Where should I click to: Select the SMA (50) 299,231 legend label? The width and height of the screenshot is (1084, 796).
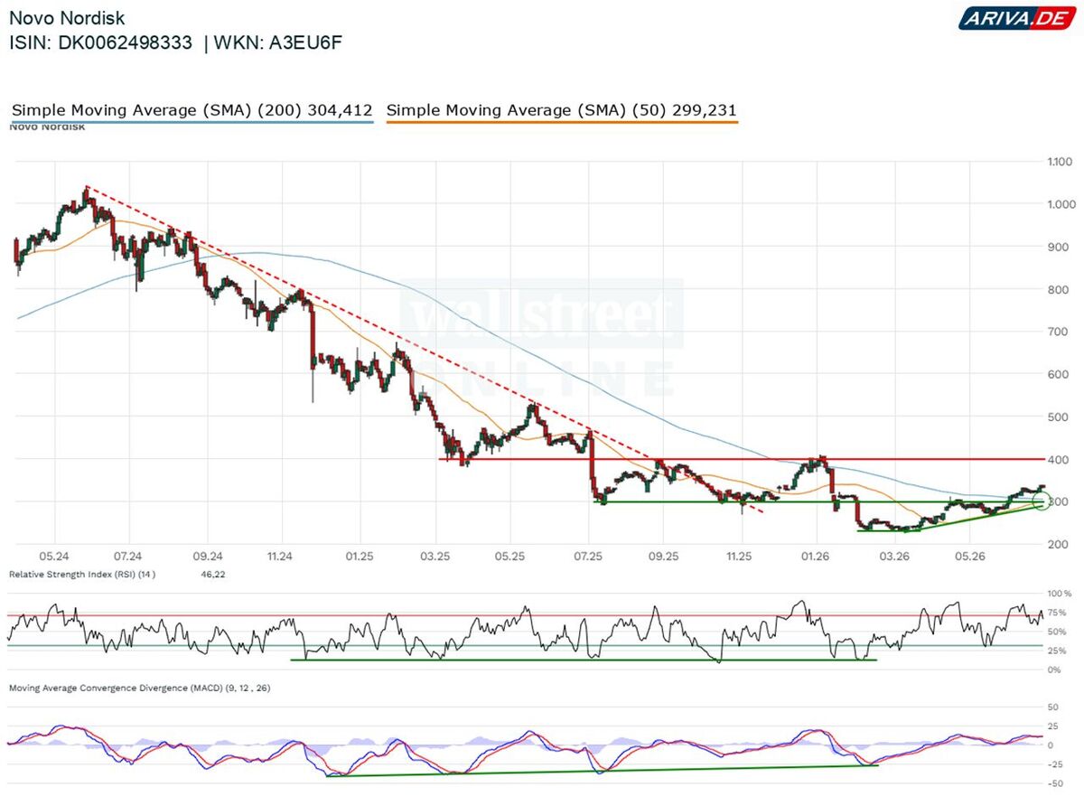tap(561, 110)
